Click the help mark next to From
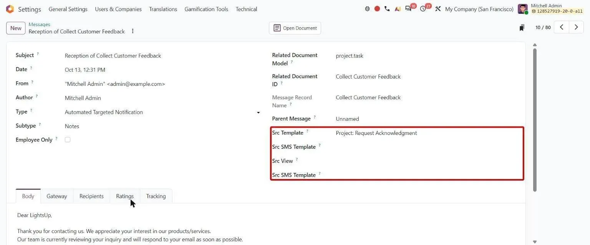This screenshot has height=245, width=590. coord(32,82)
